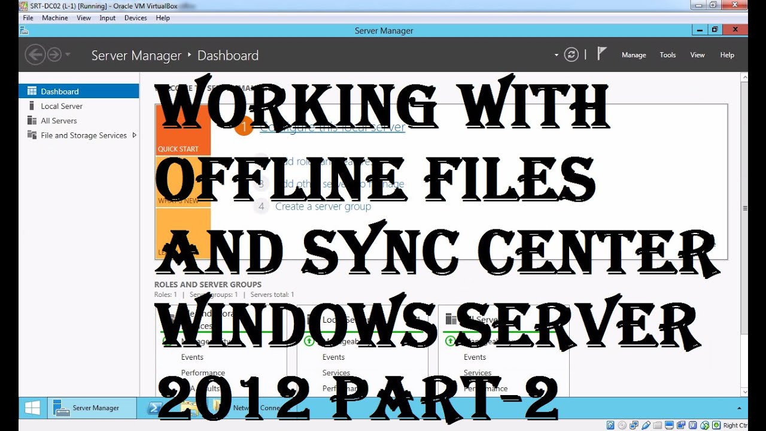Click the Windows Start button
This screenshot has width=766, height=431.
coord(32,408)
